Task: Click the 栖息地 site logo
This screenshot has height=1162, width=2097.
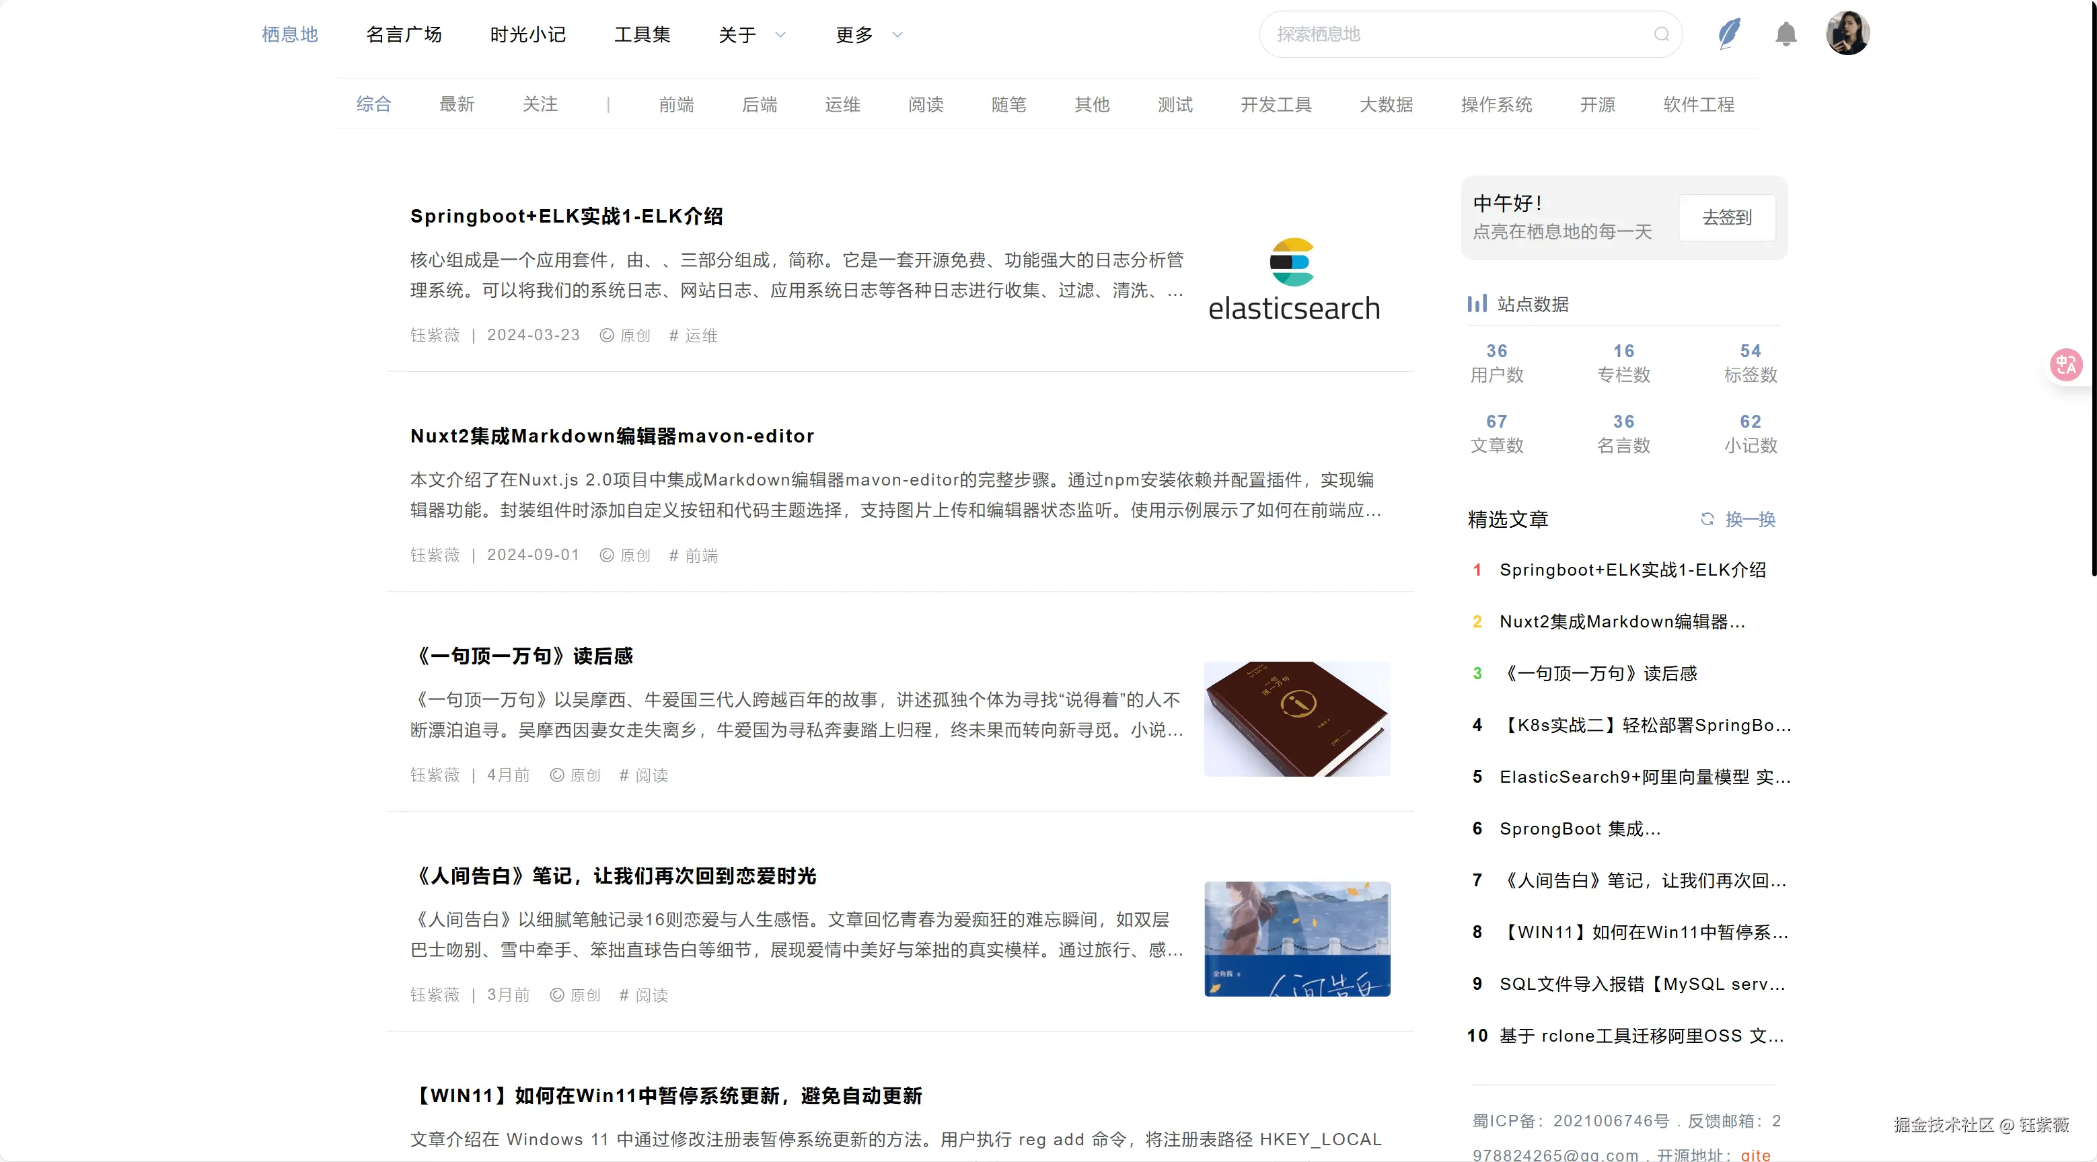Action: tap(289, 34)
